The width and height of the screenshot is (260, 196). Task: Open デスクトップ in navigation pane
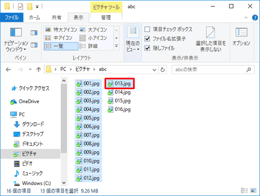(x=29, y=134)
